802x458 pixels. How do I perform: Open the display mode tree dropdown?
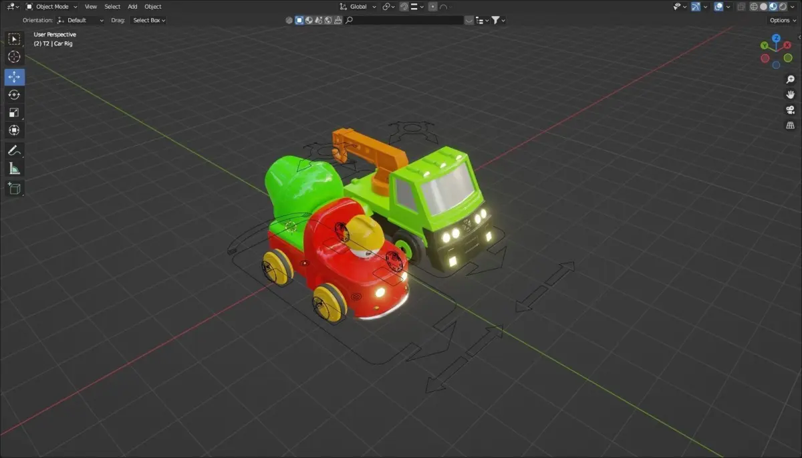coord(482,20)
